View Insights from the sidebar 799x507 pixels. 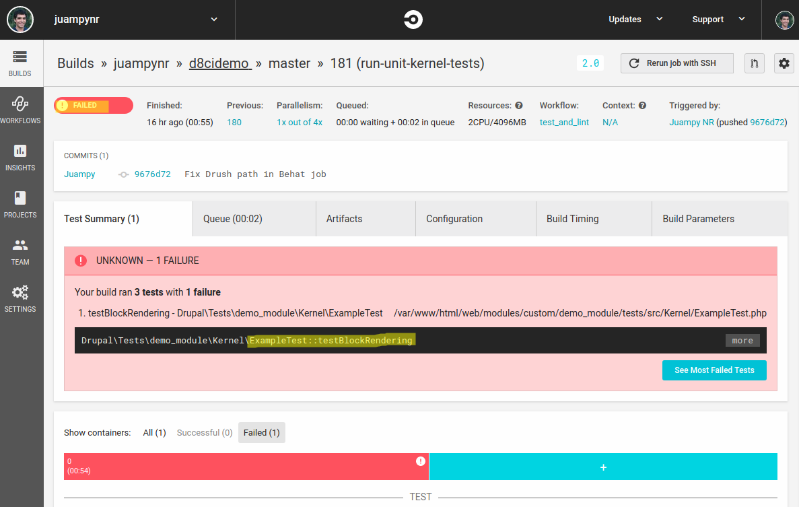pyautogui.click(x=20, y=158)
